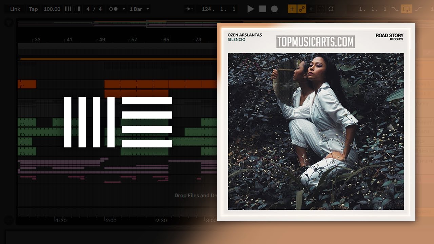
Task: Toggle the MIDI Arrangement Overdub plus icon
Action: coord(292,9)
